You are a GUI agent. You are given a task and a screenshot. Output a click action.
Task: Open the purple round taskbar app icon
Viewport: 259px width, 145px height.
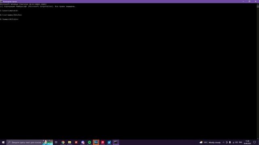click(83, 142)
